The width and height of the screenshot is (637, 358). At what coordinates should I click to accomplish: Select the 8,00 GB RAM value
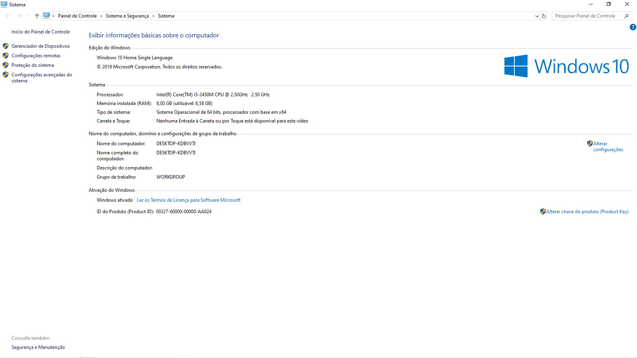tap(184, 103)
